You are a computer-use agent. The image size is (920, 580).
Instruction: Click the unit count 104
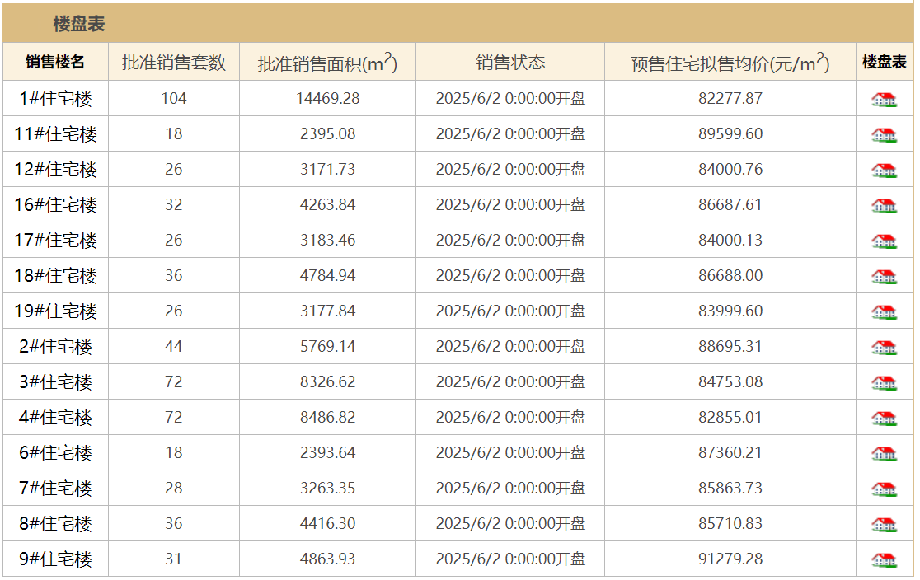click(x=174, y=99)
